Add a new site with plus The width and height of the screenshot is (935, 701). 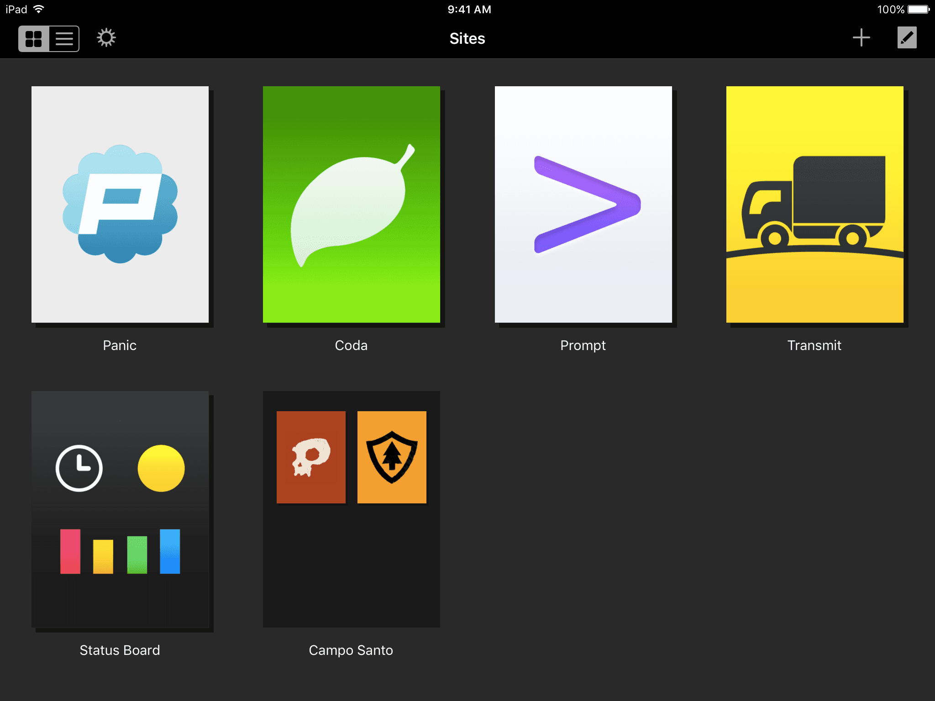tap(861, 38)
